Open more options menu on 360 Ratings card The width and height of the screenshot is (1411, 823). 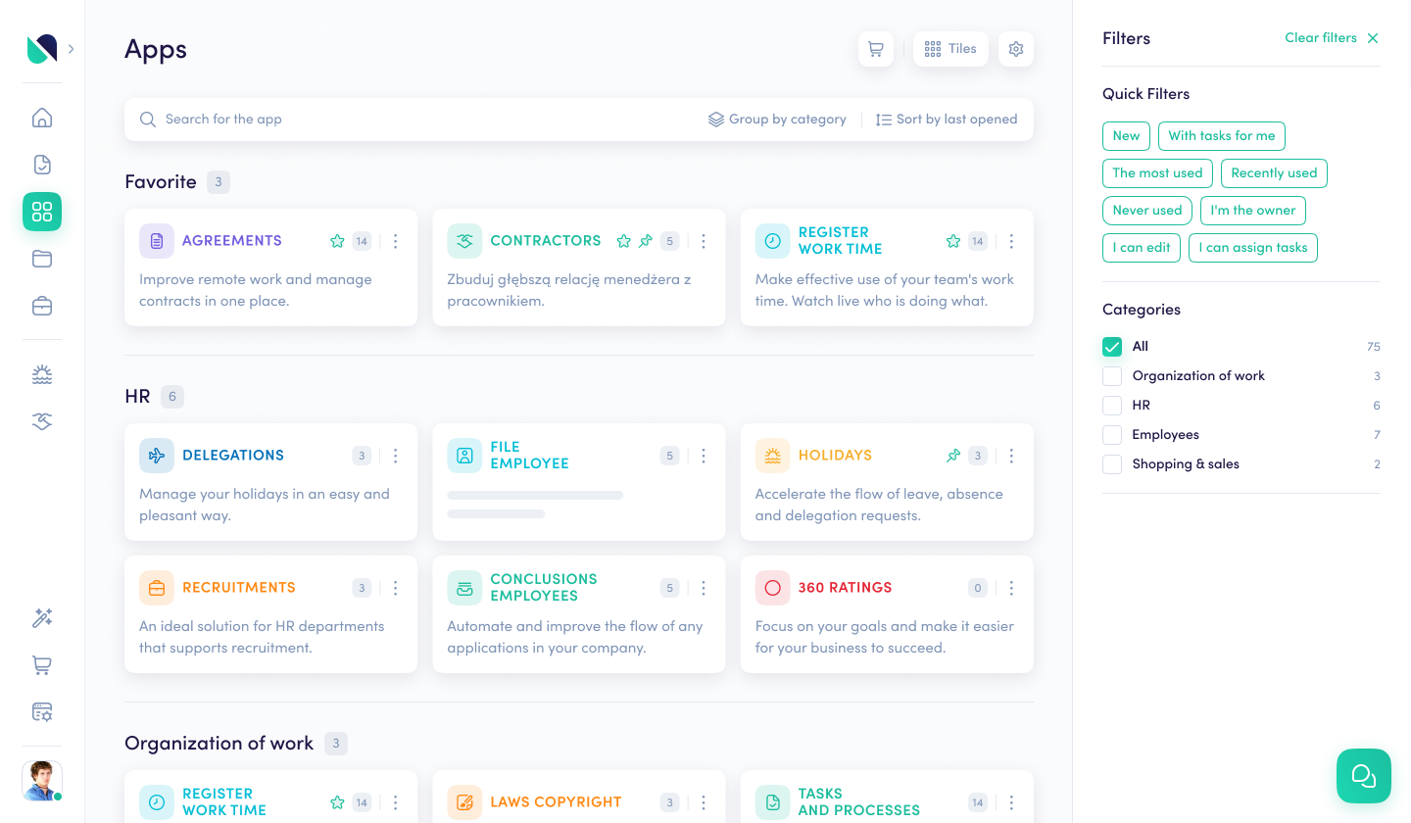[1011, 588]
